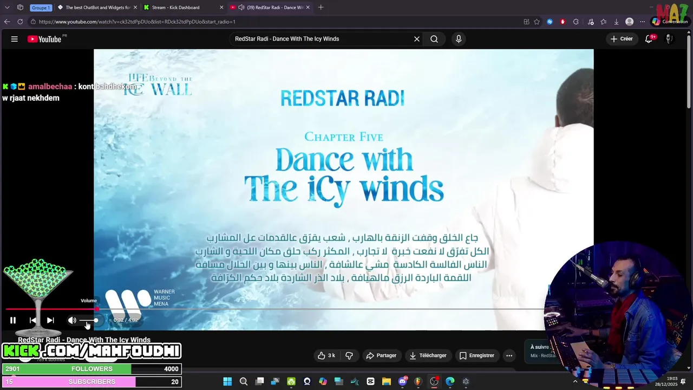Open the Copilot taskbar app
Image resolution: width=693 pixels, height=390 pixels.
tap(323, 381)
